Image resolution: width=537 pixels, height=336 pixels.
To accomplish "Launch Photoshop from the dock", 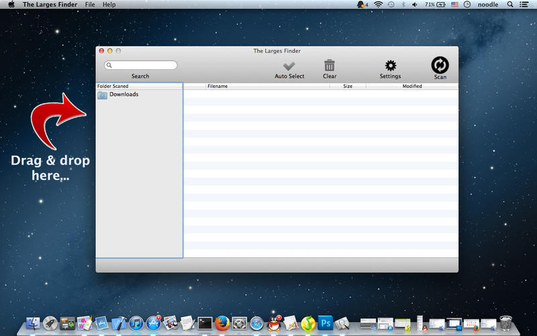I will point(326,323).
